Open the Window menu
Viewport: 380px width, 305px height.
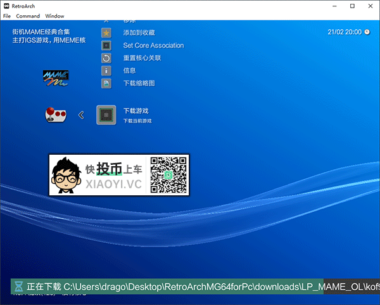pos(54,16)
